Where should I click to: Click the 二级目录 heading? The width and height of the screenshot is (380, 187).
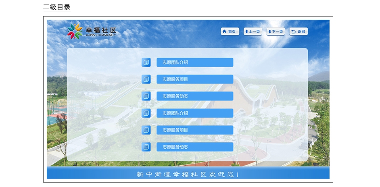(x=57, y=7)
